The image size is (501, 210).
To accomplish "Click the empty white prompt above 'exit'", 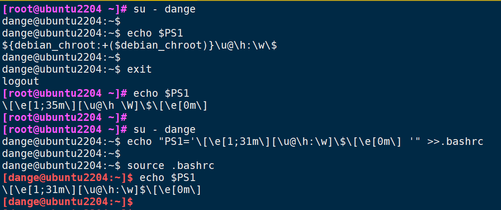I will pyautogui.click(x=61, y=58).
